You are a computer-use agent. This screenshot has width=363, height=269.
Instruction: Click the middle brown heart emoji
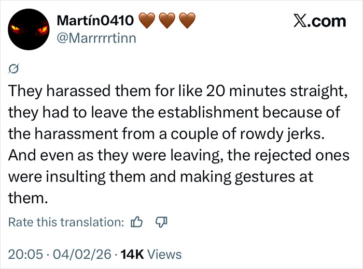coord(168,21)
